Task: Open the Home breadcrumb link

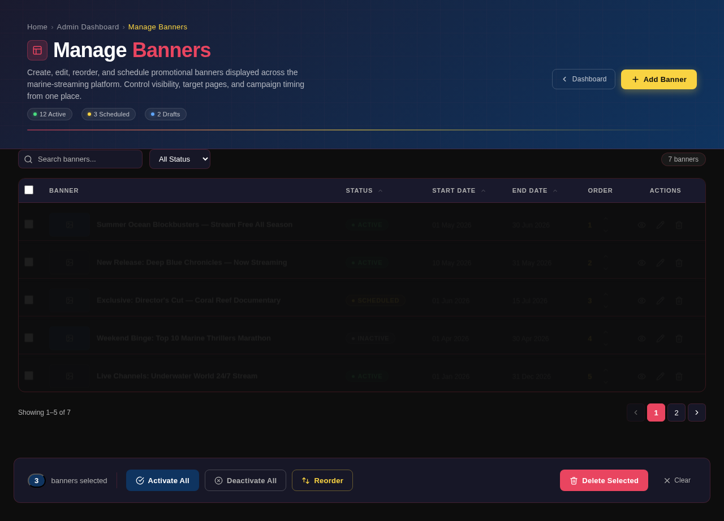Action: coord(37,27)
